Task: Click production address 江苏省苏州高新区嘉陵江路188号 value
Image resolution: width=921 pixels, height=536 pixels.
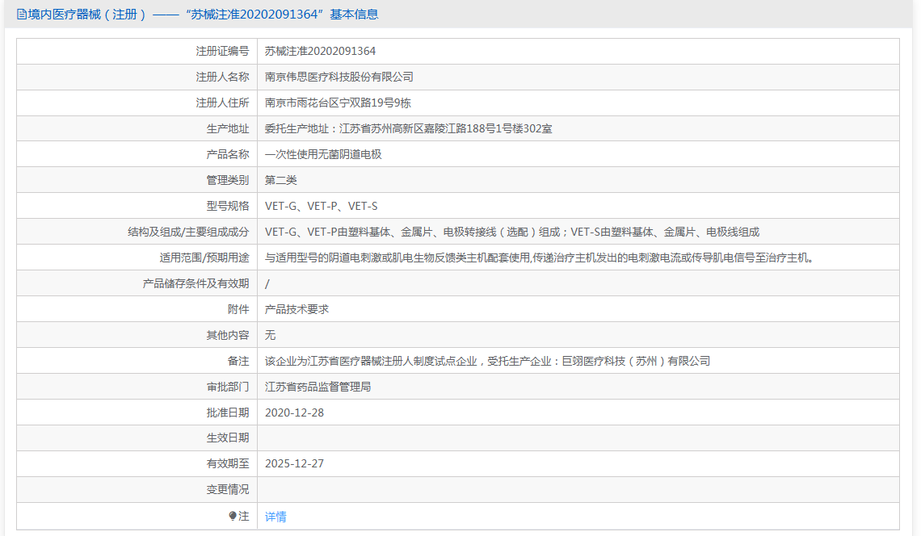Action: [408, 128]
